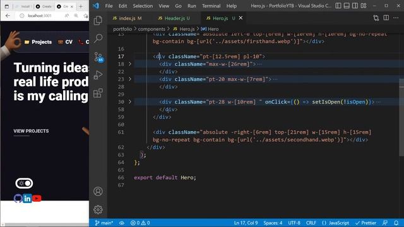Open the Customize Layout icon
404x227 pixels.
click(x=364, y=6)
